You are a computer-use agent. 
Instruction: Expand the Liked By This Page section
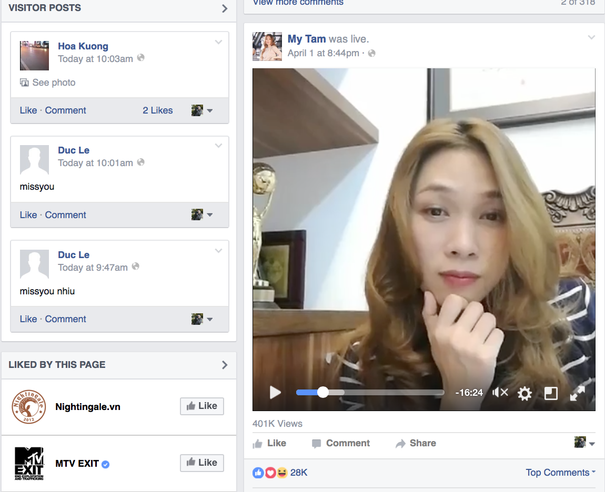224,365
